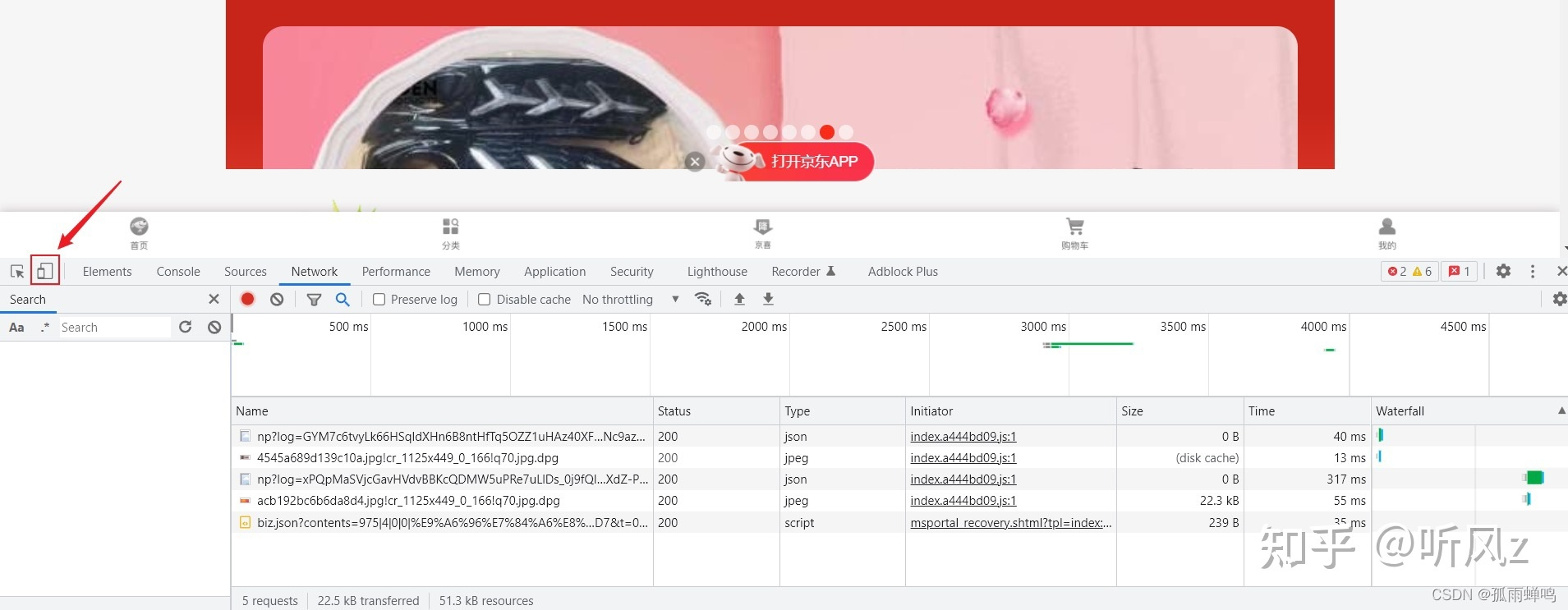
Task: Open the Adblock Plus tab
Action: tap(903, 271)
